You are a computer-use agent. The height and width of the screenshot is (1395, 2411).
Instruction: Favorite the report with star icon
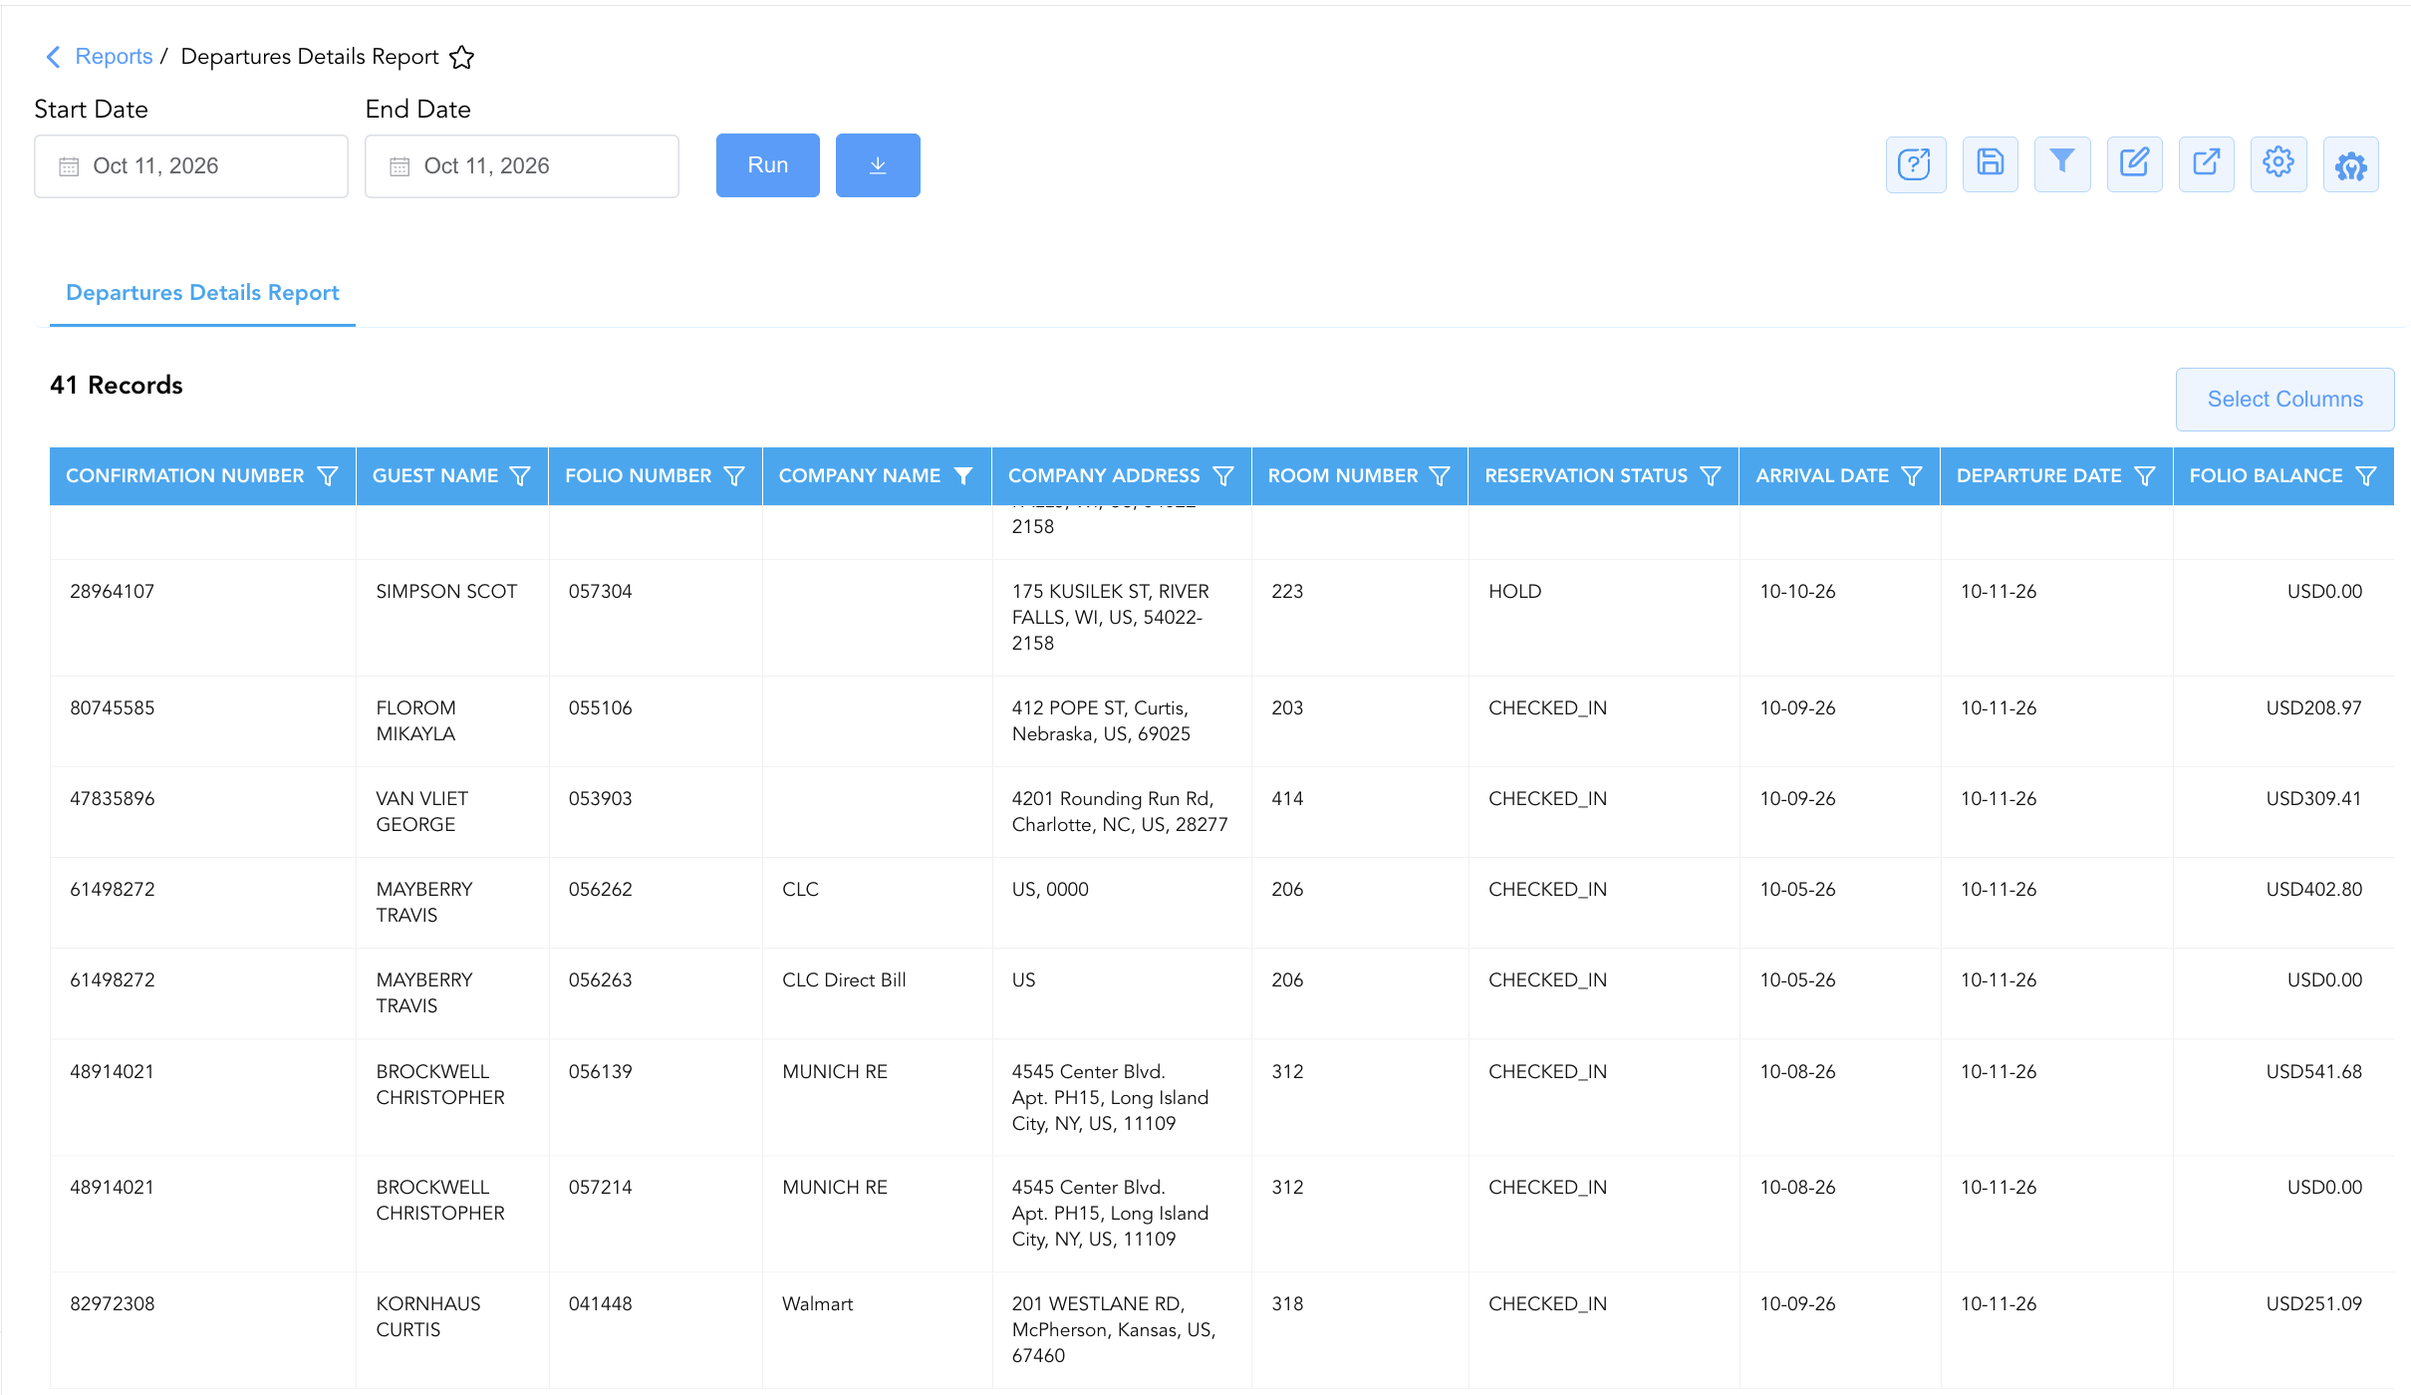click(x=461, y=57)
